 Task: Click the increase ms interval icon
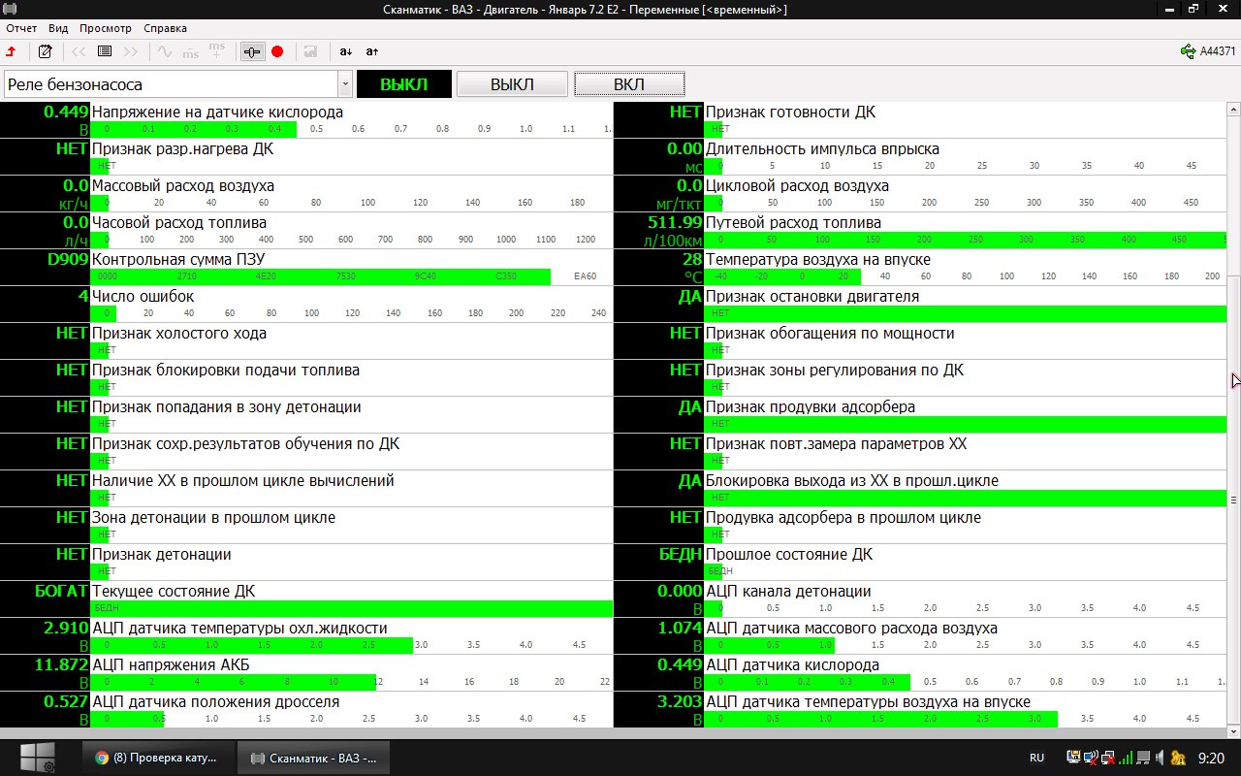[x=217, y=51]
